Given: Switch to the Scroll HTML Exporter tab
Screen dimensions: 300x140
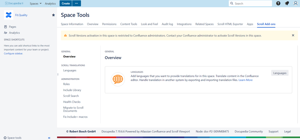Looking at the screenshot, I should [230, 24].
